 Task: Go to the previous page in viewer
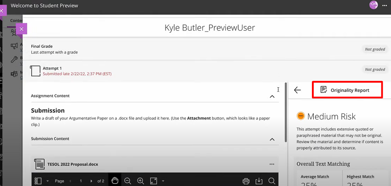(x=70, y=181)
